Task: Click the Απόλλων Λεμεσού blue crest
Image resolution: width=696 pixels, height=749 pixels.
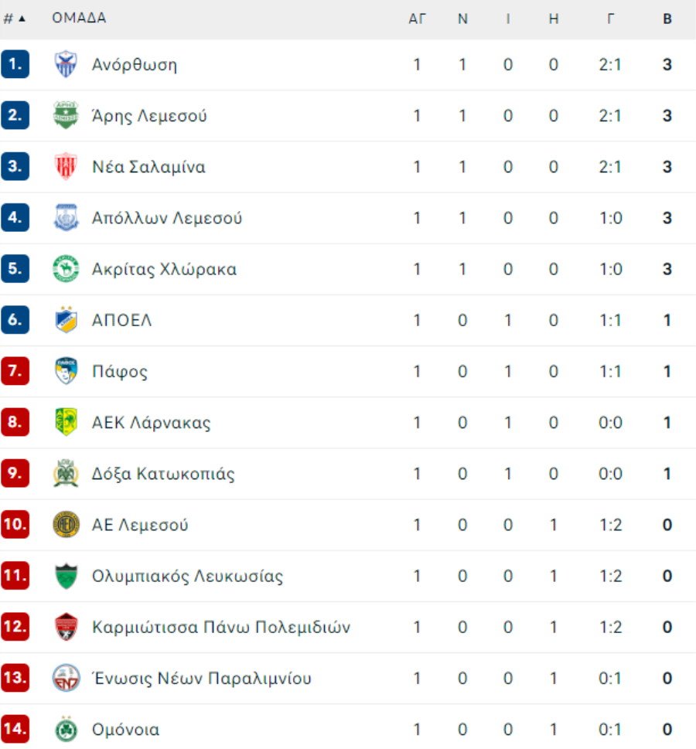Action: tap(66, 217)
